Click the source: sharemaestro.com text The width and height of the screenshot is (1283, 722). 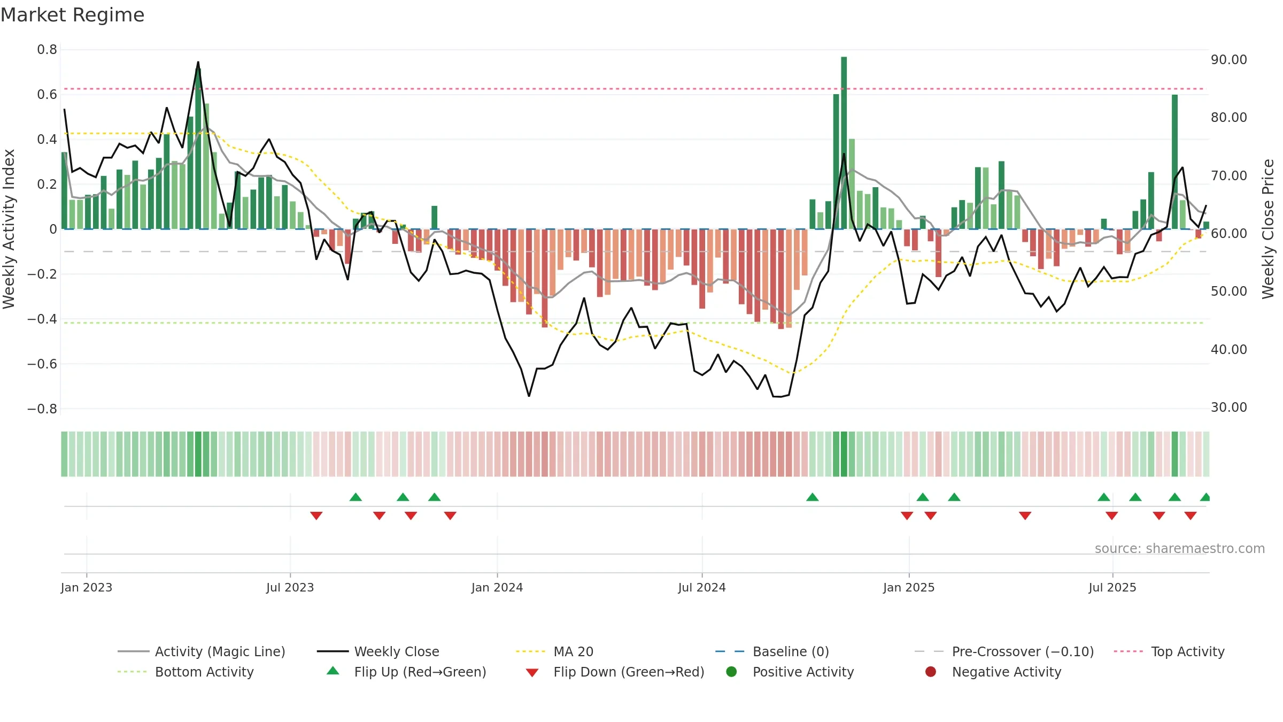[x=1179, y=548]
